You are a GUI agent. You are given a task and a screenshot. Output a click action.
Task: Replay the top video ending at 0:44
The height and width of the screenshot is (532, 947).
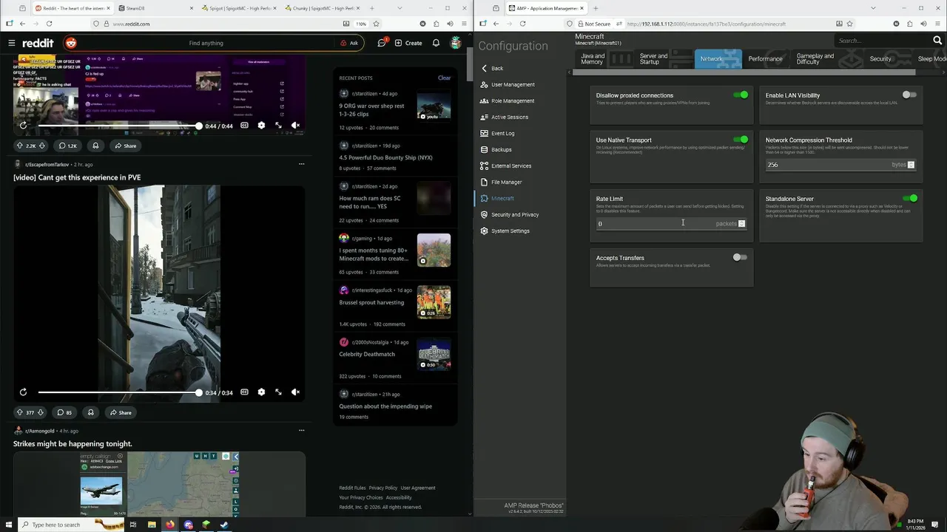click(x=23, y=126)
